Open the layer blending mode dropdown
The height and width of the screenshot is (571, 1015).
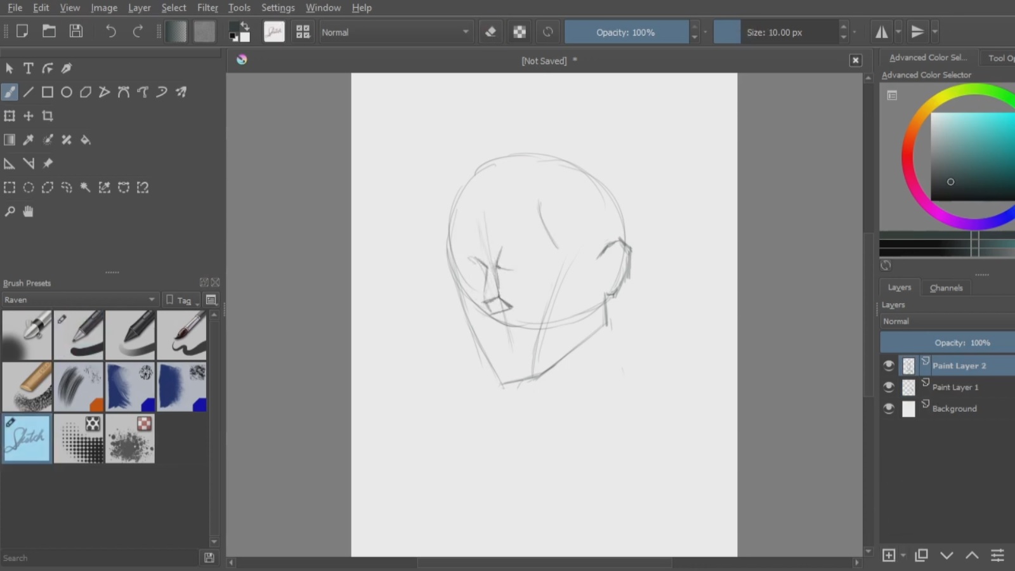(948, 322)
